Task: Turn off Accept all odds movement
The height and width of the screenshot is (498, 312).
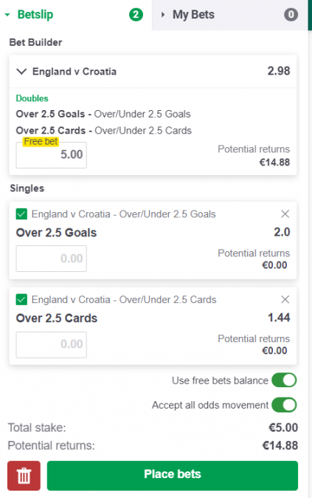Action: pyautogui.click(x=284, y=405)
